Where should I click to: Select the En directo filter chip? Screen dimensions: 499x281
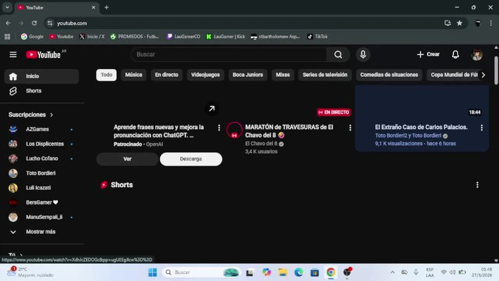(166, 75)
